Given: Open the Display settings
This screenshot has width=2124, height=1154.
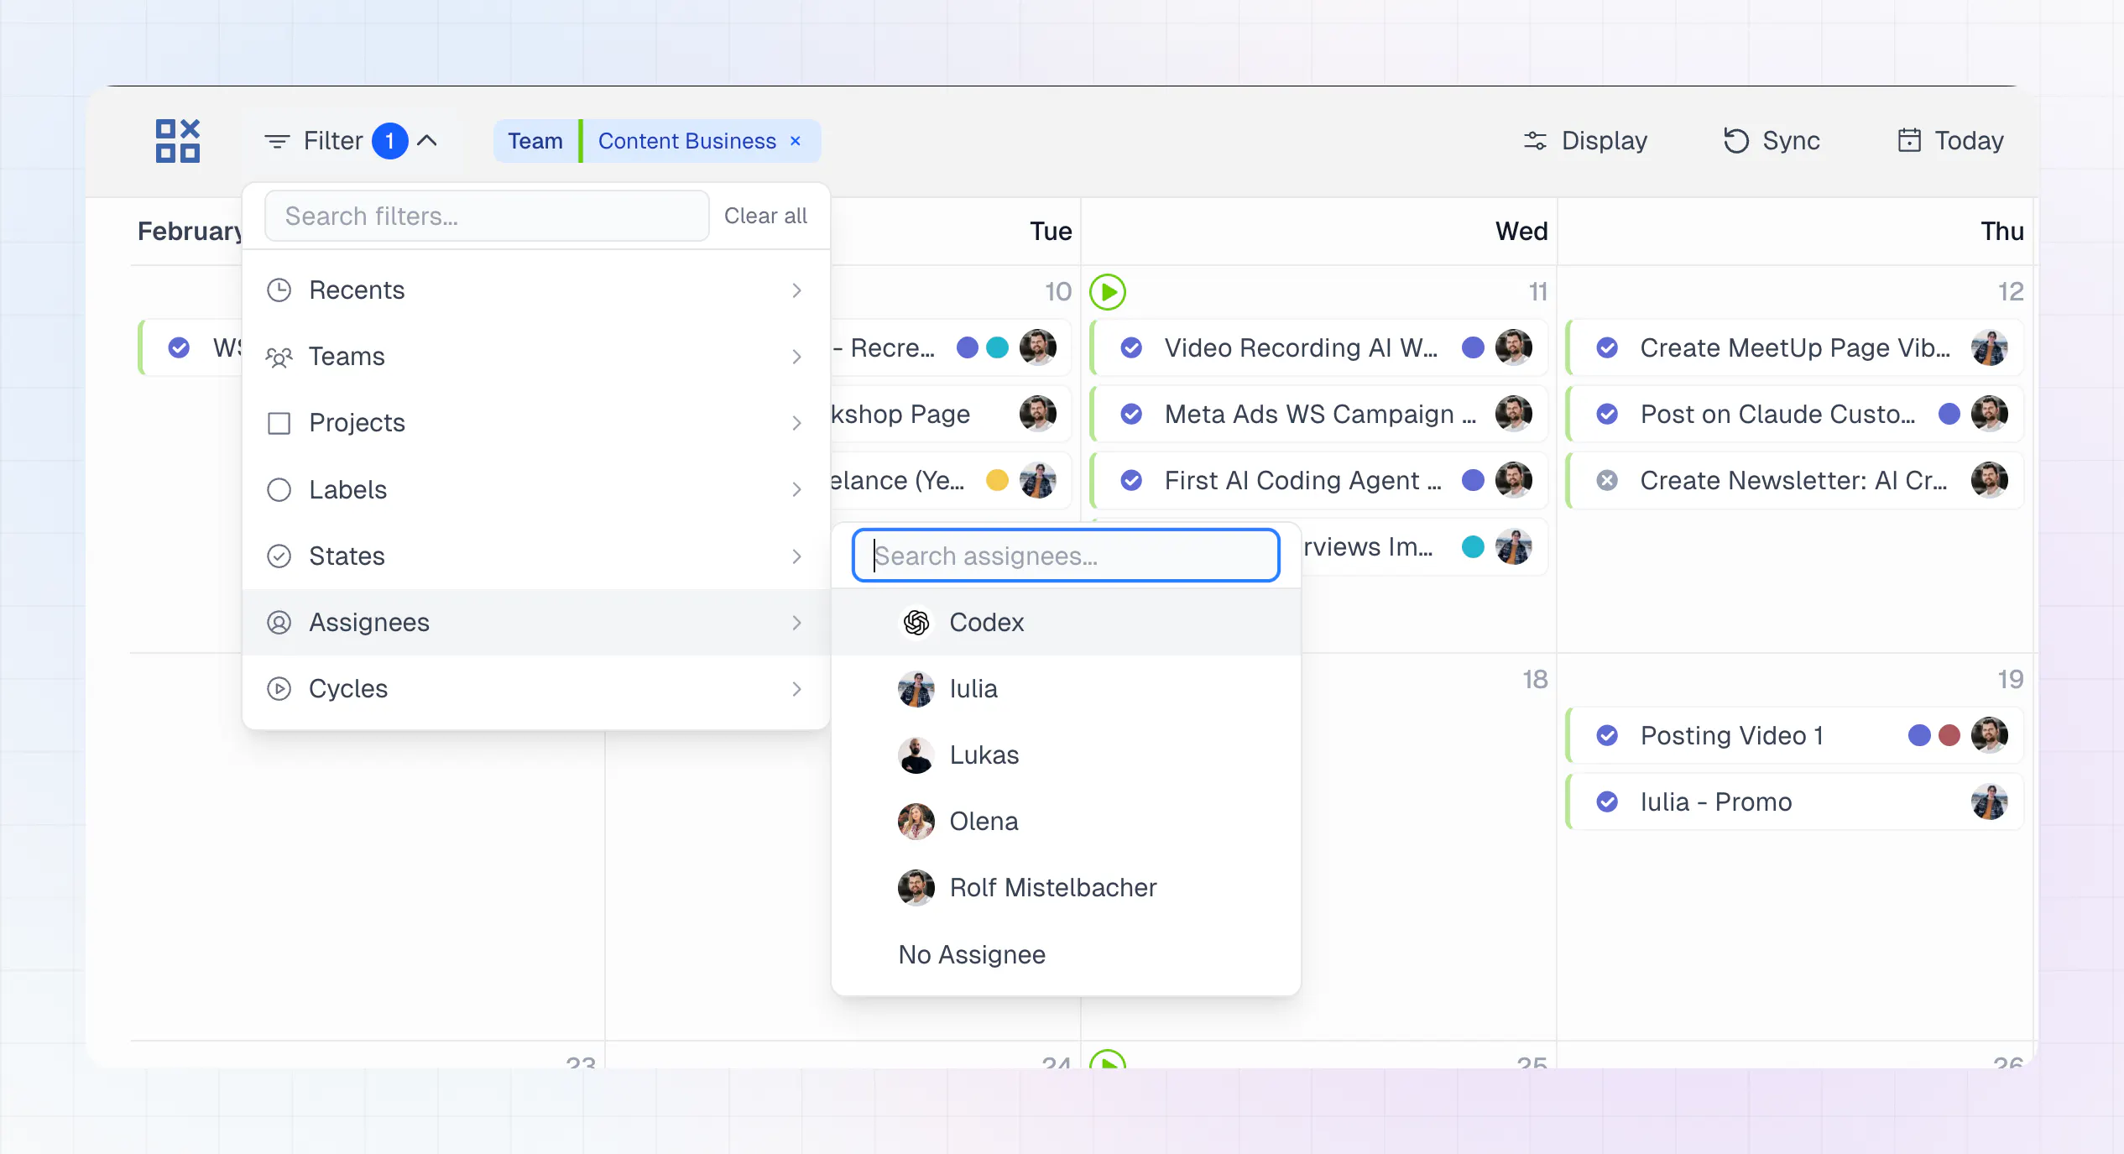Looking at the screenshot, I should 1585,140.
